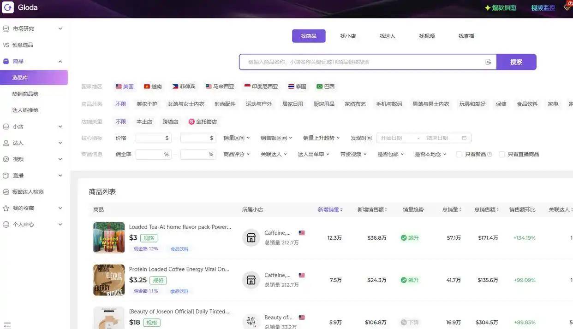Click sidebar collapse icon at bottom left
Screen dimensions: 573x329
pyautogui.click(x=6, y=325)
